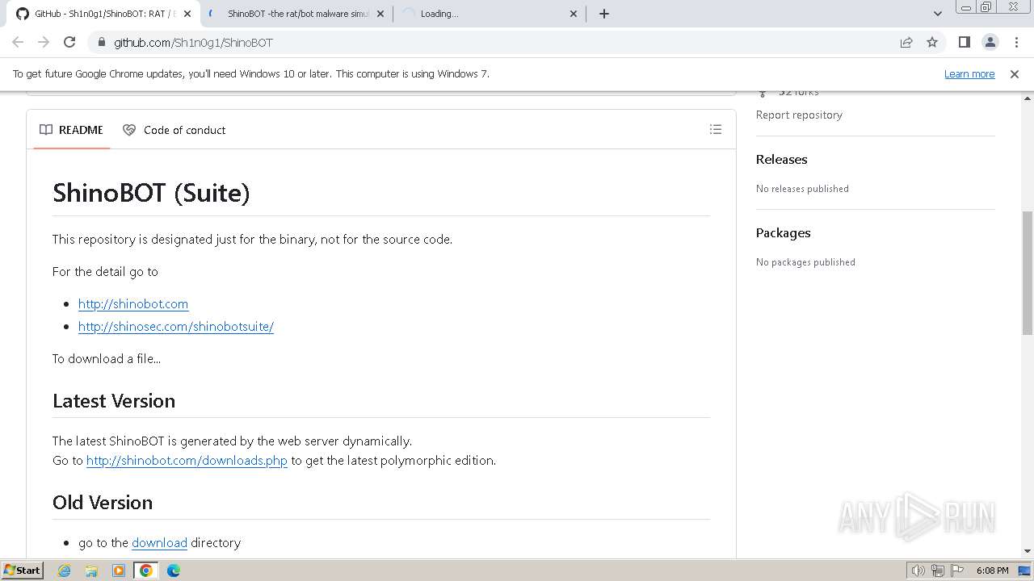Open the Windows Start menu

23,570
